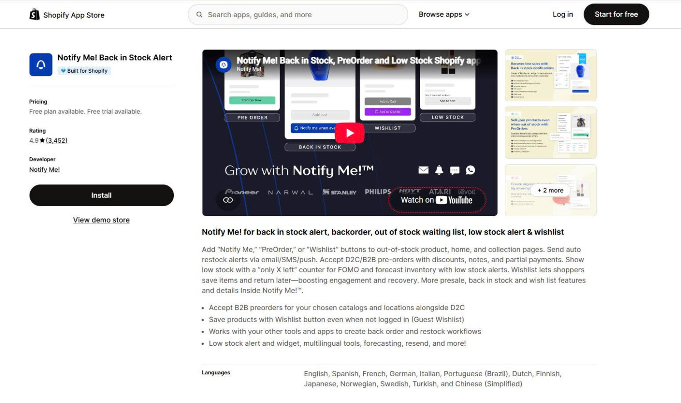Click the video channel avatar icon
This screenshot has height=403, width=681.
(223, 65)
